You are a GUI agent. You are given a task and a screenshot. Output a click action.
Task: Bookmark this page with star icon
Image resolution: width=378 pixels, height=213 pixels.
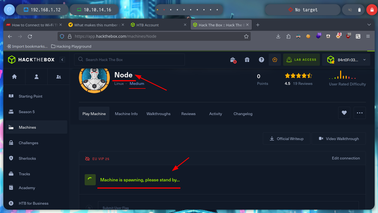246,36
